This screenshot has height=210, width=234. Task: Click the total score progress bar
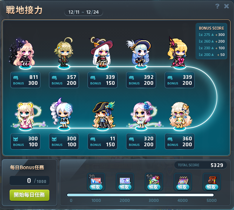(140, 195)
